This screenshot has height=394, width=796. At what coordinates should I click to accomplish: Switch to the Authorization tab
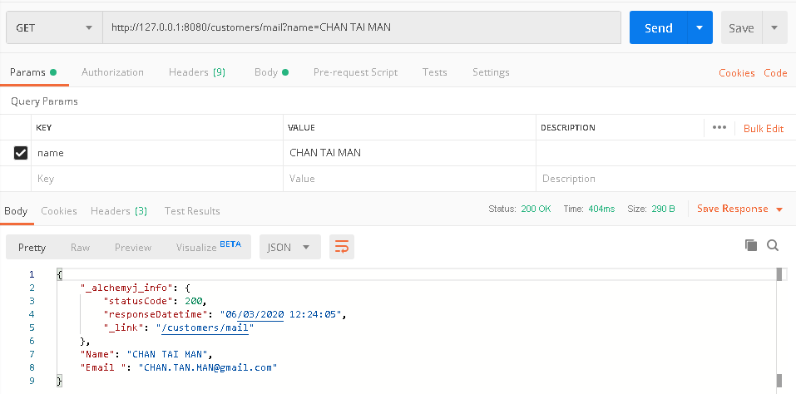click(112, 72)
